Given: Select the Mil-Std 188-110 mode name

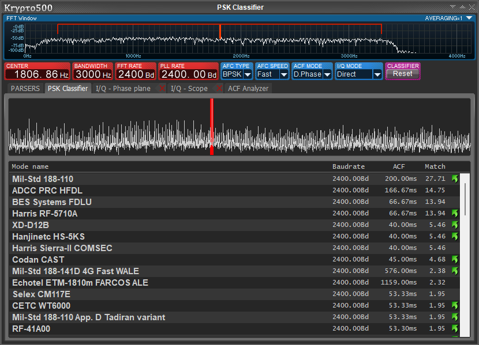Looking at the screenshot, I should click(x=43, y=179).
